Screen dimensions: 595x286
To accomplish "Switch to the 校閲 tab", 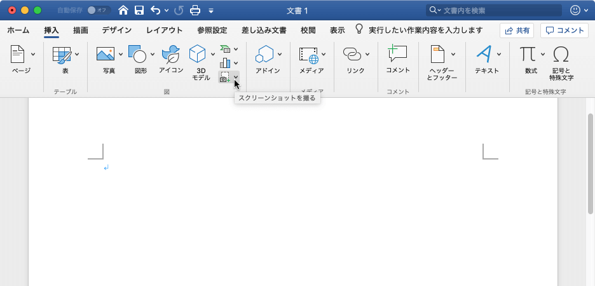I will (308, 31).
